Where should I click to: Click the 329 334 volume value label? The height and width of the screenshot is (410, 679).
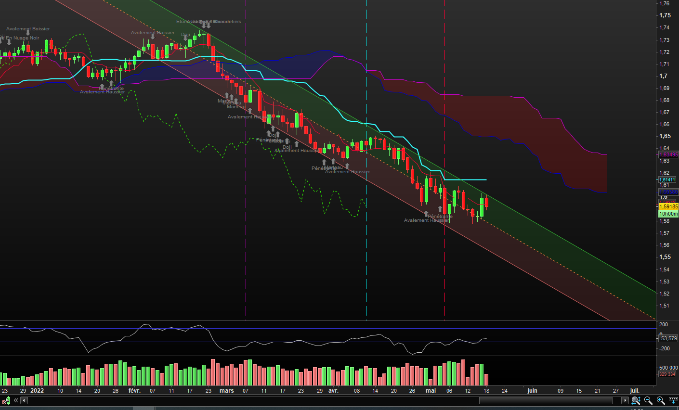[667, 374]
